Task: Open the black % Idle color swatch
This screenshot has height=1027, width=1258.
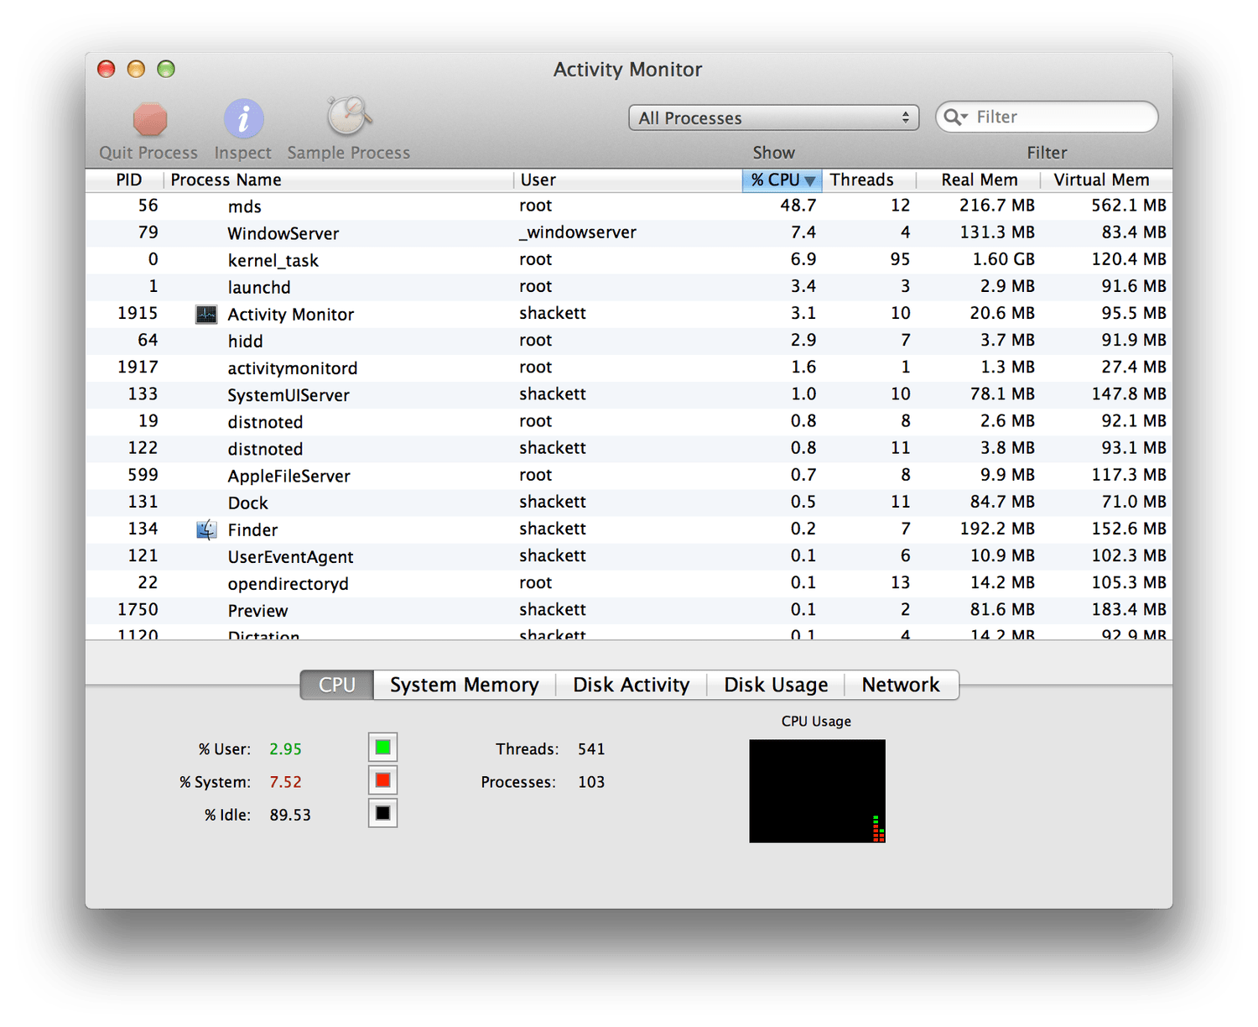Action: click(x=382, y=813)
